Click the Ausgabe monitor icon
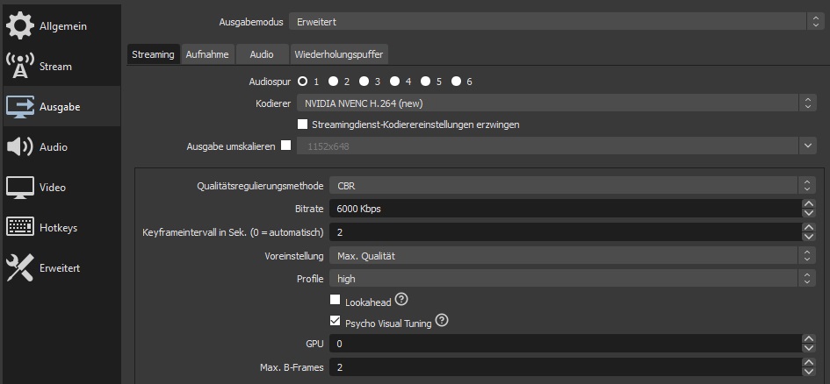Image resolution: width=830 pixels, height=384 pixels. [20, 107]
